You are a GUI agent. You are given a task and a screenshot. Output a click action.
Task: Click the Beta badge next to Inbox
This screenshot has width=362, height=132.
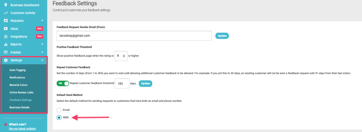coord(40,29)
